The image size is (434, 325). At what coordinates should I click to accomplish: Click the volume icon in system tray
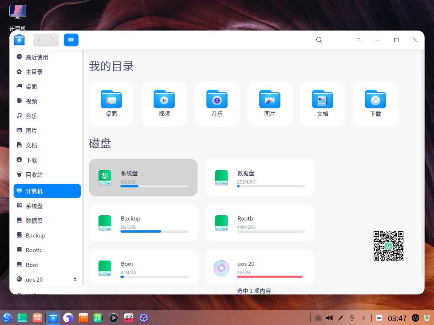(x=329, y=318)
